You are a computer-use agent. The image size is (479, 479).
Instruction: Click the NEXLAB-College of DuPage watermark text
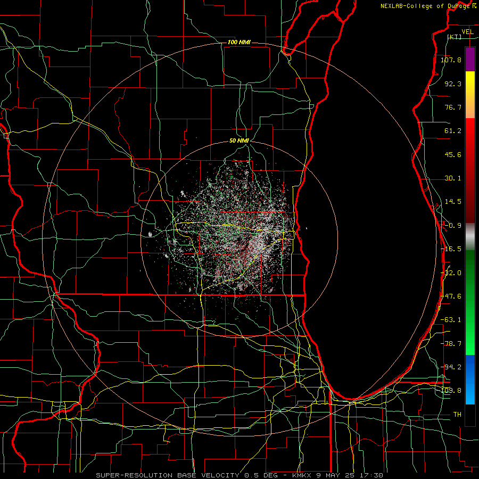(428, 6)
